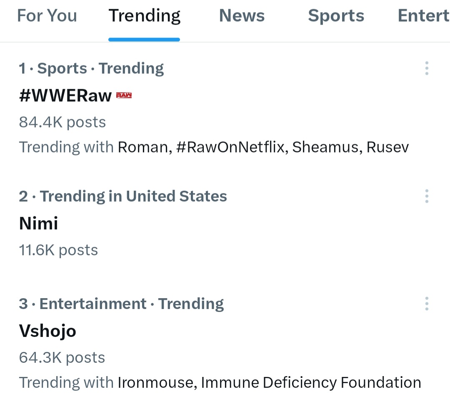
Task: Open Immune Deficiency Foundation related trend
Action: (x=311, y=383)
